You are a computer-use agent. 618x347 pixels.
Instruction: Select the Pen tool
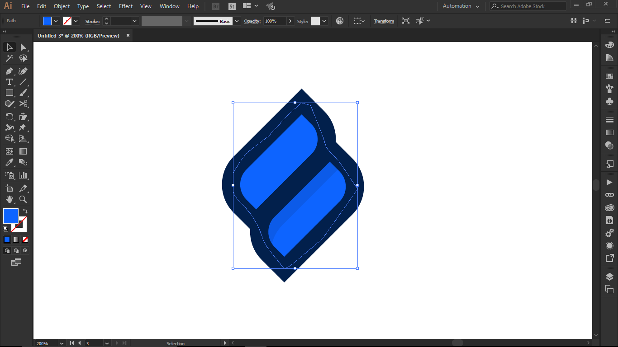coord(9,71)
